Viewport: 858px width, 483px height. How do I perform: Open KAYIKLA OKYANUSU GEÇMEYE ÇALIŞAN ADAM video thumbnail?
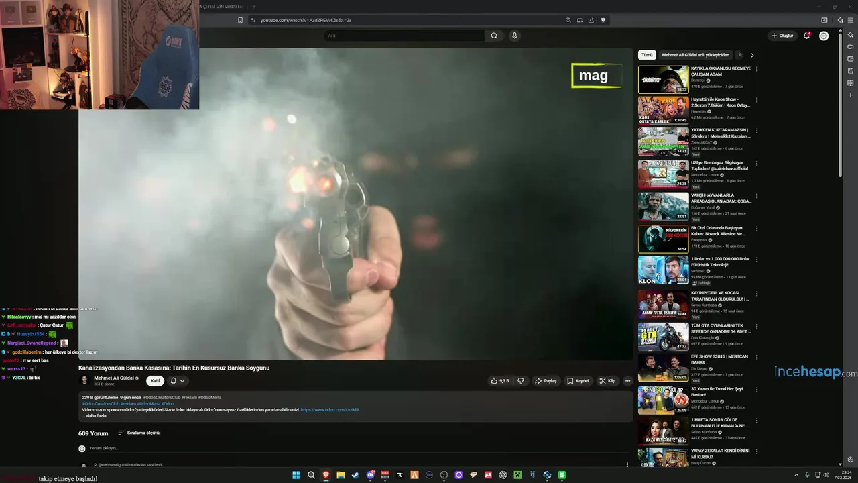click(x=663, y=79)
